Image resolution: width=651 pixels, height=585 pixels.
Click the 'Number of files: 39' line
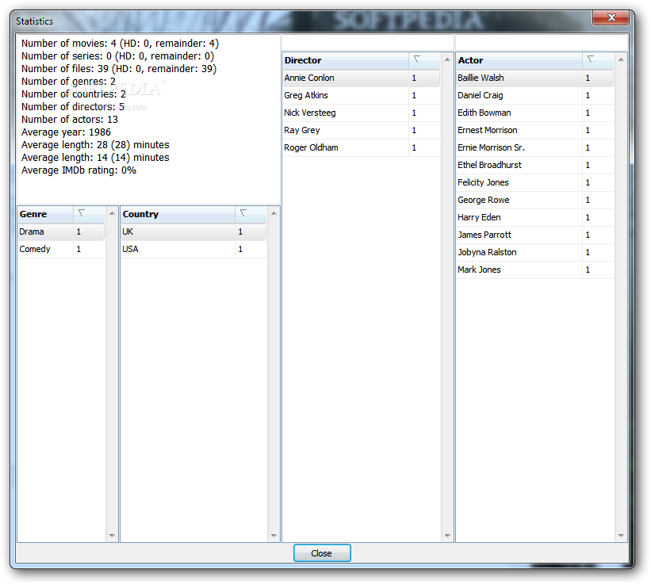(x=119, y=69)
